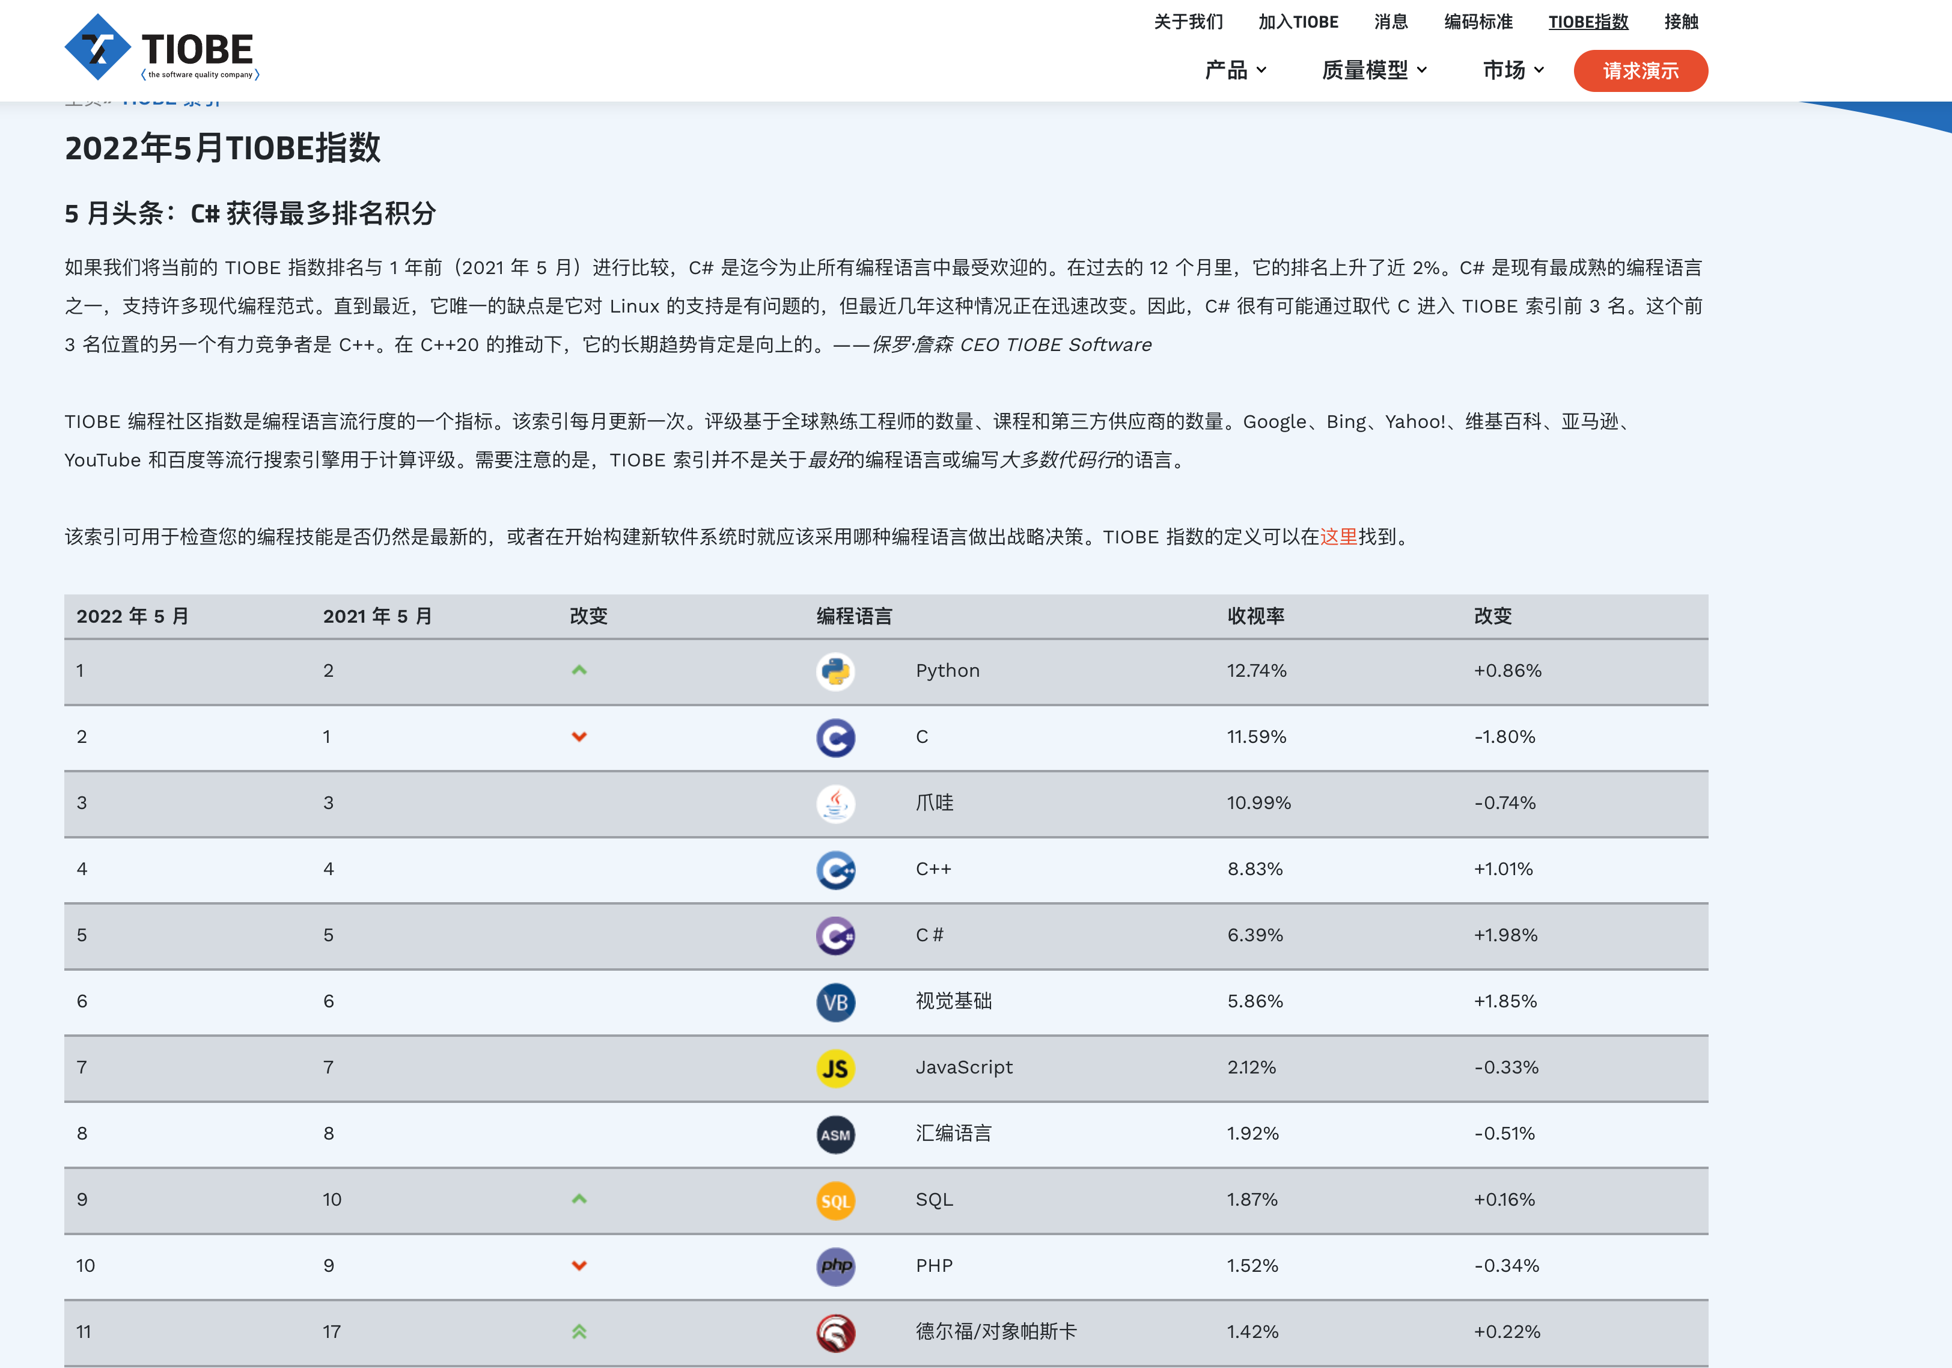Screen dimensions: 1952x1368
Task: Expand the 市场 dropdown menu
Action: (x=1513, y=70)
